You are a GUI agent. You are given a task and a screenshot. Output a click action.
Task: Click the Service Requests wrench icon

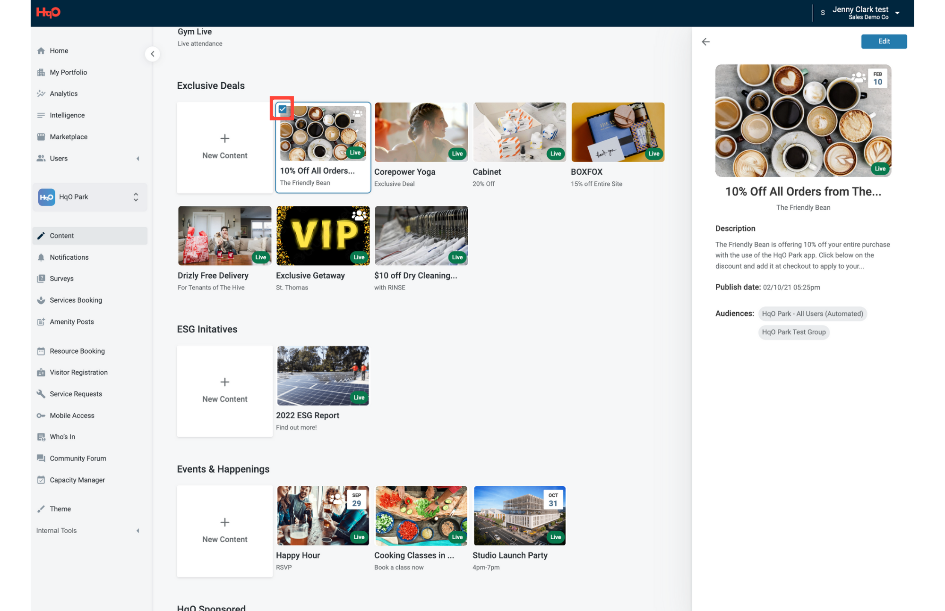[41, 394]
